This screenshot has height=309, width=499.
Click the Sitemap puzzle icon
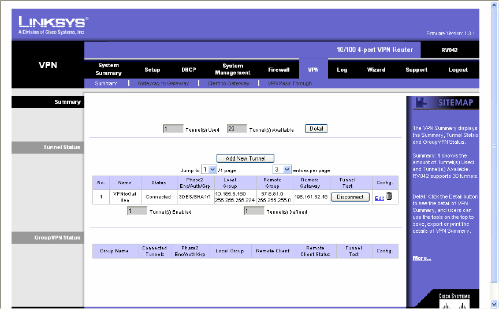click(422, 103)
